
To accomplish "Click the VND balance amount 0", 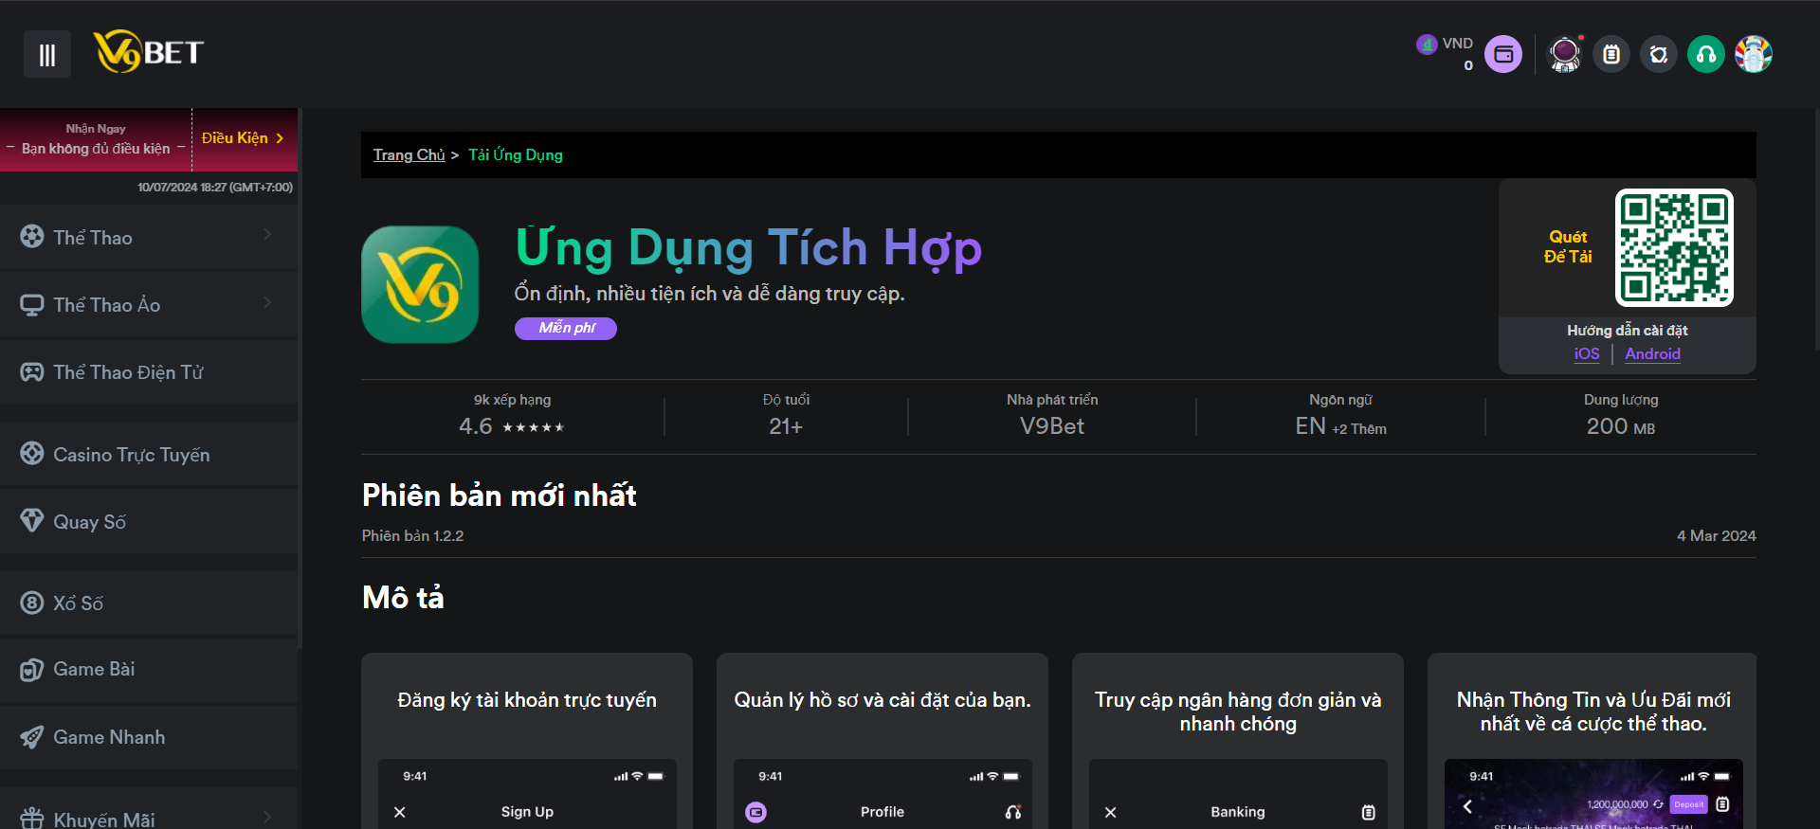I will 1468,65.
